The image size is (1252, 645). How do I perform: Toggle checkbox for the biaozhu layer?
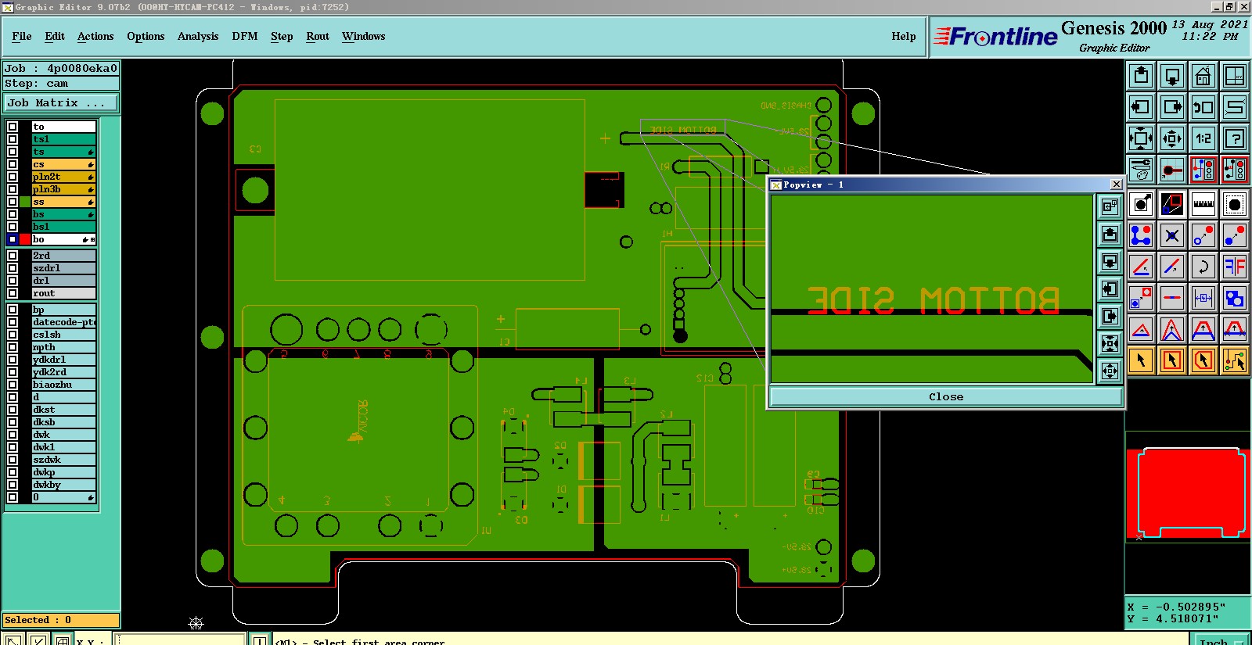pyautogui.click(x=13, y=385)
